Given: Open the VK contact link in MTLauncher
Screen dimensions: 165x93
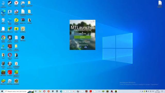Looking at the screenshot, I should (x=80, y=47).
